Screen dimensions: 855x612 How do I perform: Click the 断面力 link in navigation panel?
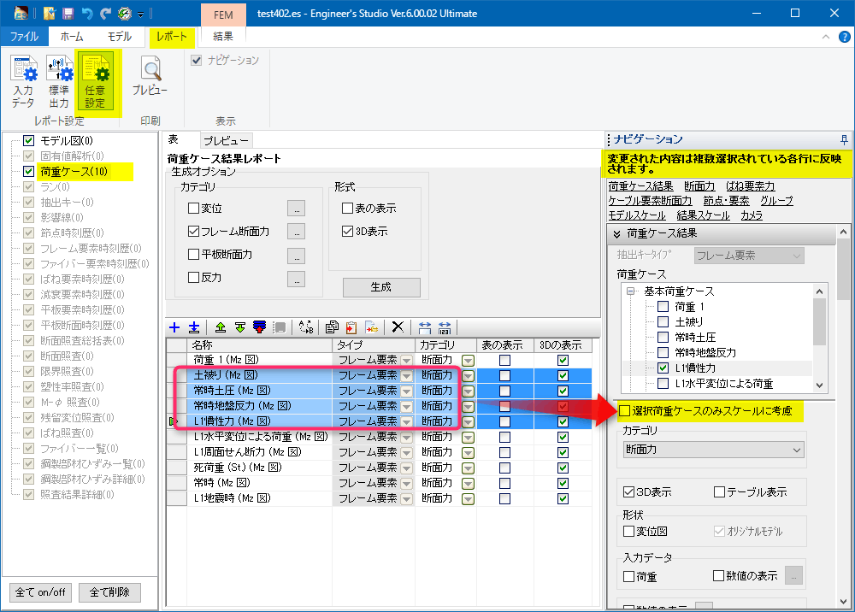tap(699, 186)
